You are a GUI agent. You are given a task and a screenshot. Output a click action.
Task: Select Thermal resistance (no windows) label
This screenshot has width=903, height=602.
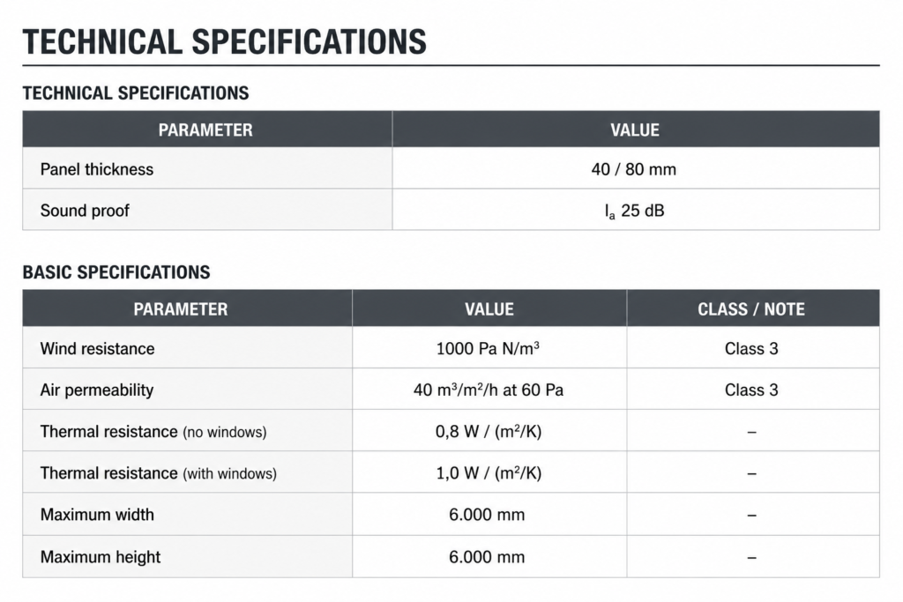pos(153,432)
